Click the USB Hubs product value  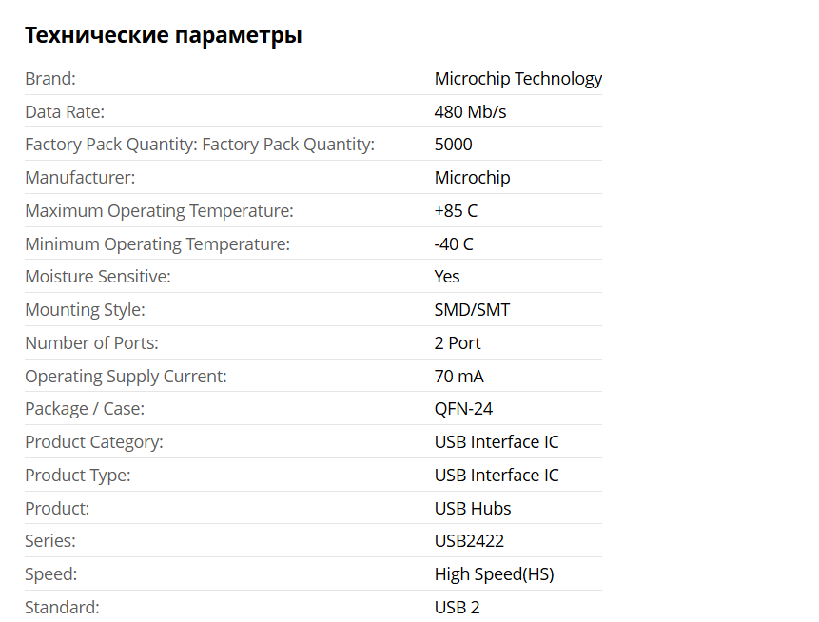tap(473, 509)
